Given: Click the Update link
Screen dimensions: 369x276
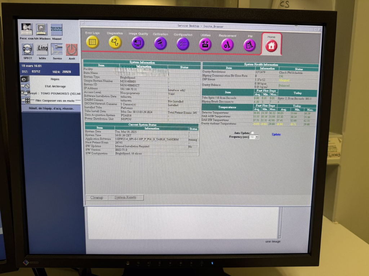Looking at the screenshot, I should click(276, 134).
